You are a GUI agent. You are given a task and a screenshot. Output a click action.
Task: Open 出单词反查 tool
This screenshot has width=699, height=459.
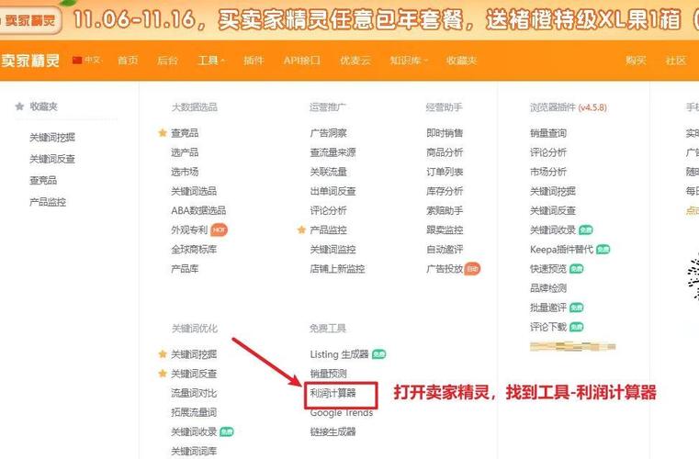click(333, 191)
